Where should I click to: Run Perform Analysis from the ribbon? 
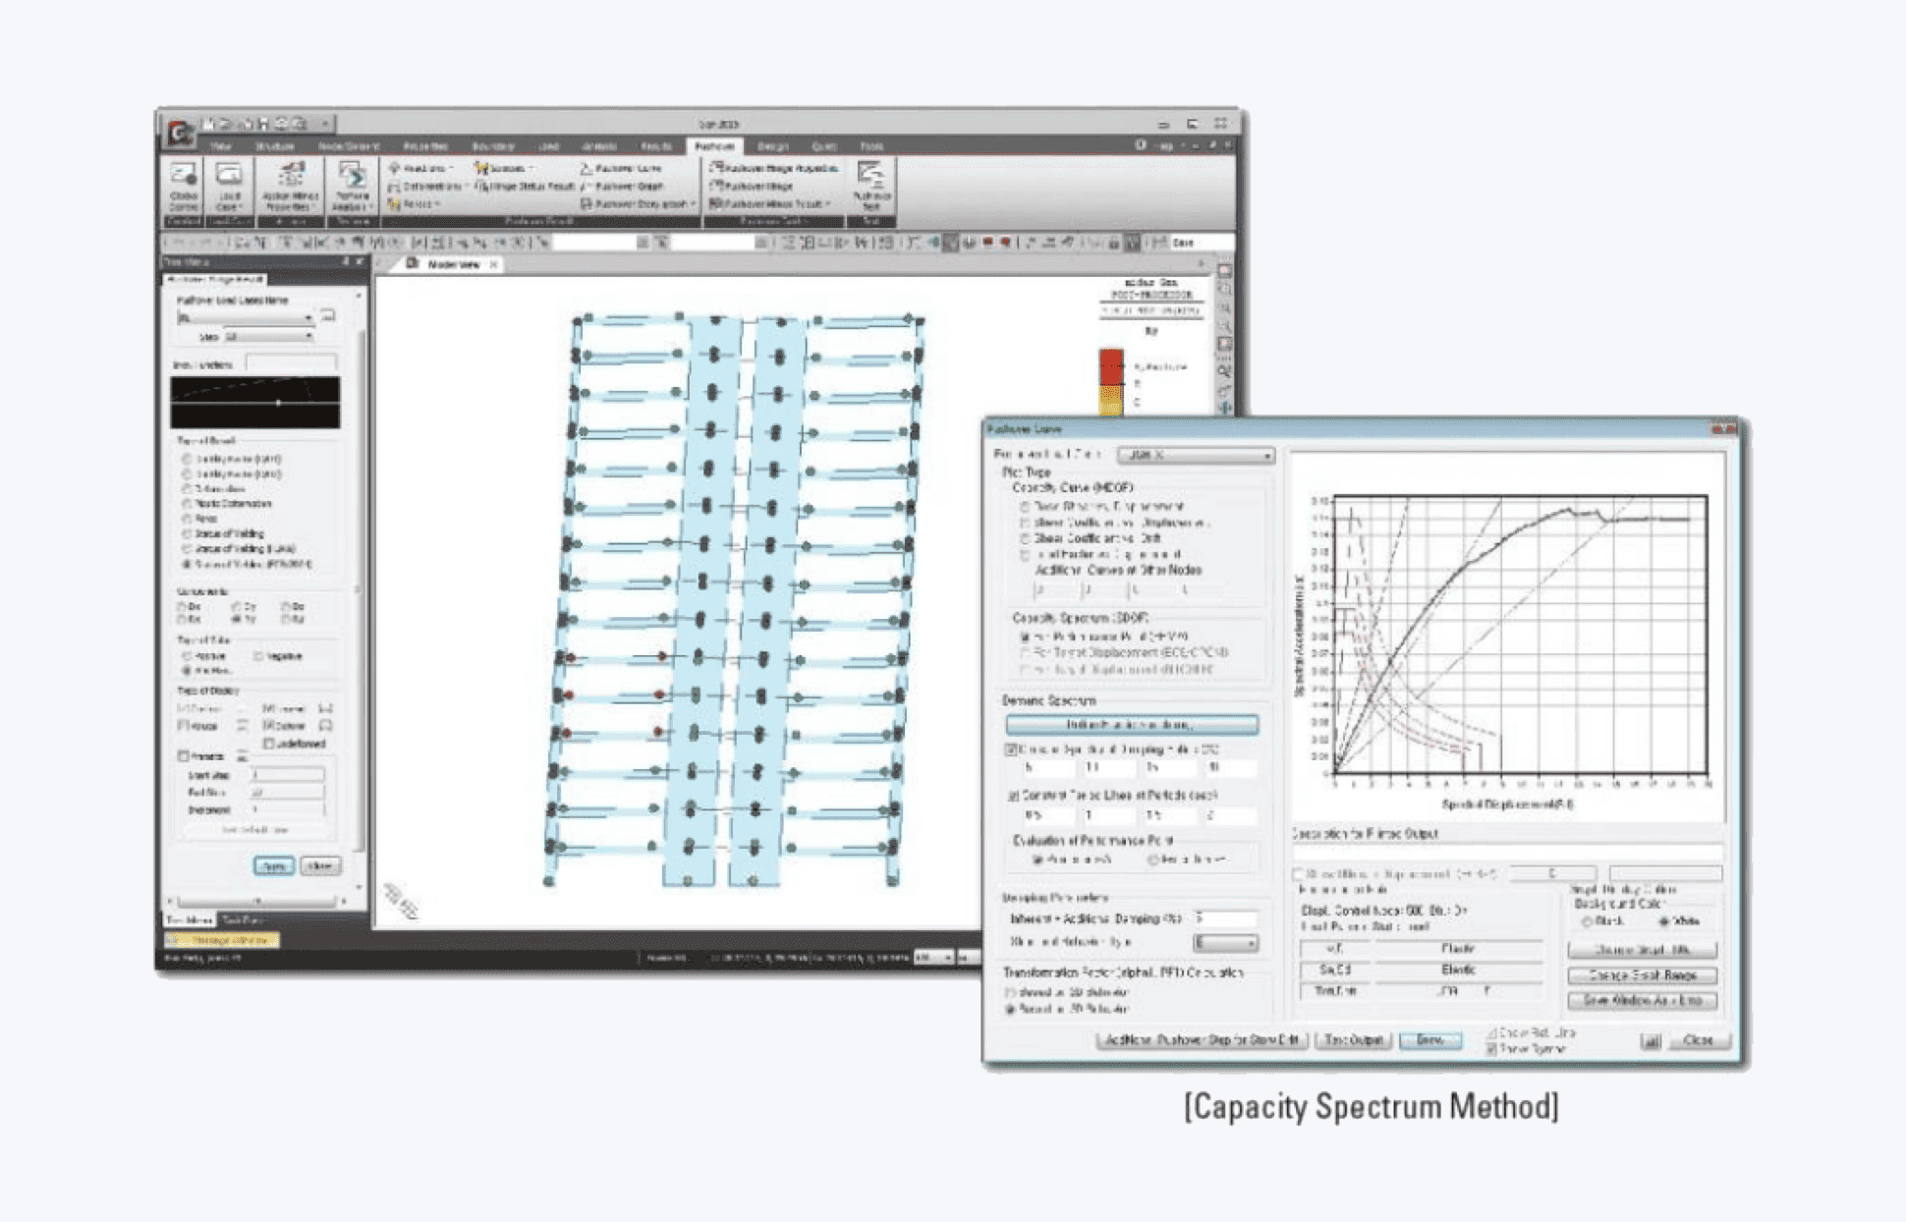coord(352,186)
